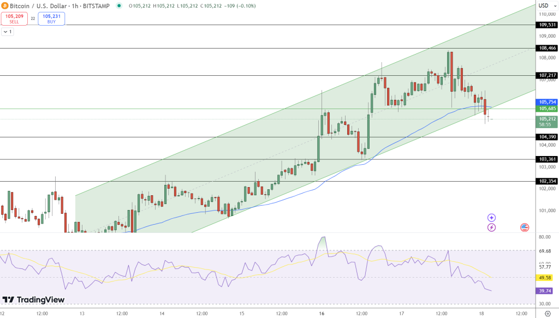Click the current price 105,212 label
This screenshot has width=559, height=318.
pyautogui.click(x=547, y=119)
